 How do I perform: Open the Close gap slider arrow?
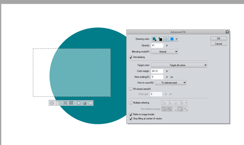pos(166,94)
